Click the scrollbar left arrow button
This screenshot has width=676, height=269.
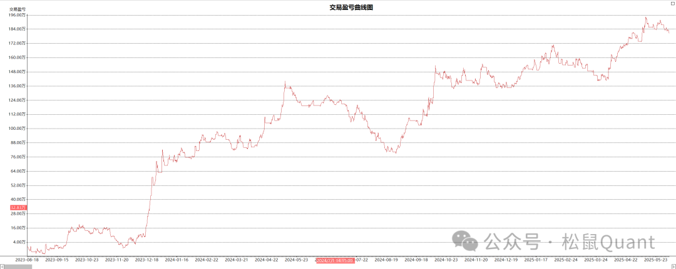(2, 267)
